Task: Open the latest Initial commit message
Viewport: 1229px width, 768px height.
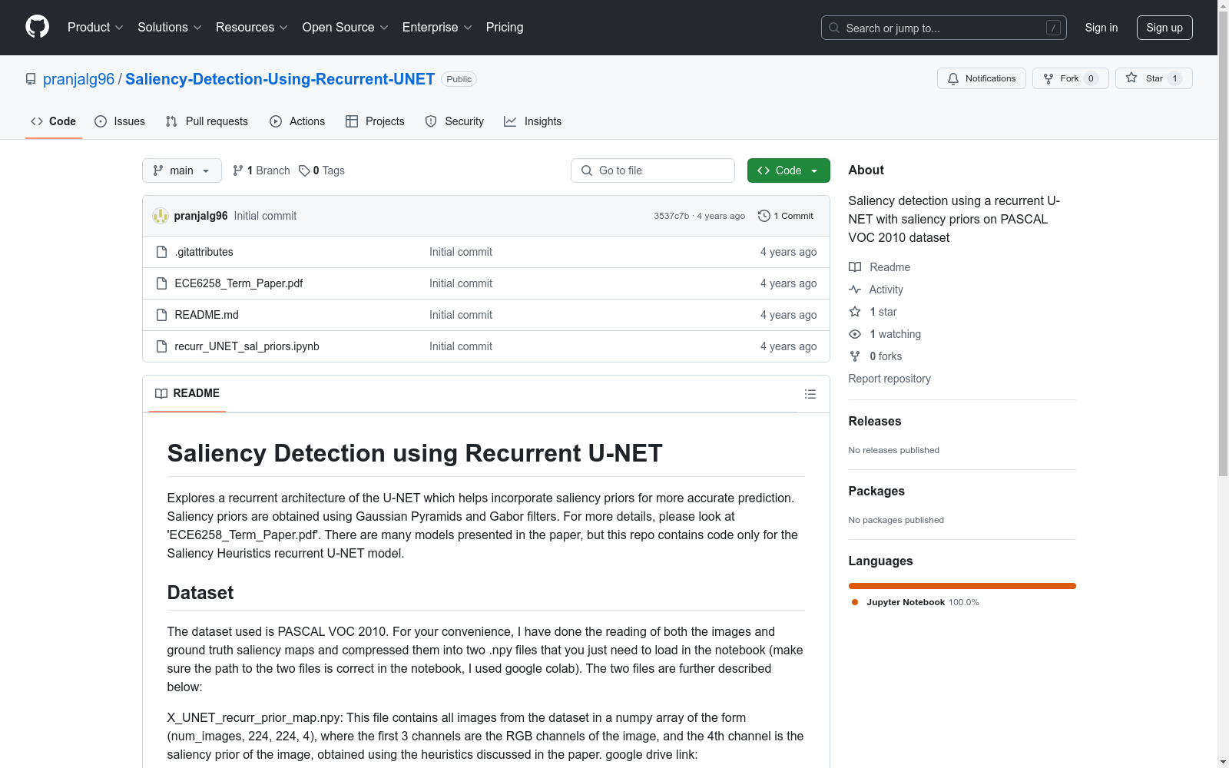Action: pos(265,216)
